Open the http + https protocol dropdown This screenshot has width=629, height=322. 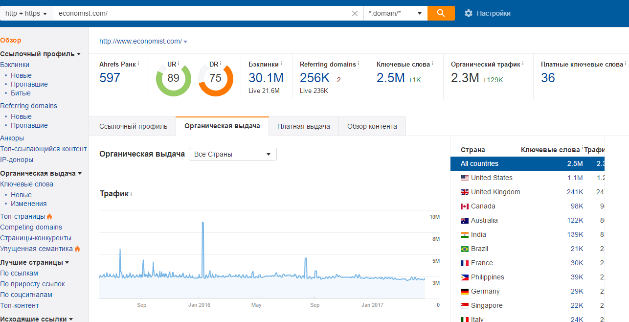click(x=26, y=13)
